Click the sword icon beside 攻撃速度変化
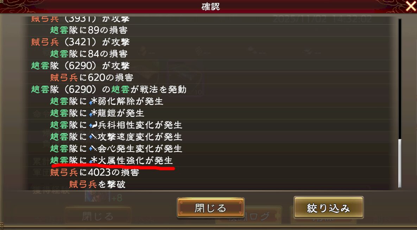This screenshot has height=230, width=417. pos(93,137)
